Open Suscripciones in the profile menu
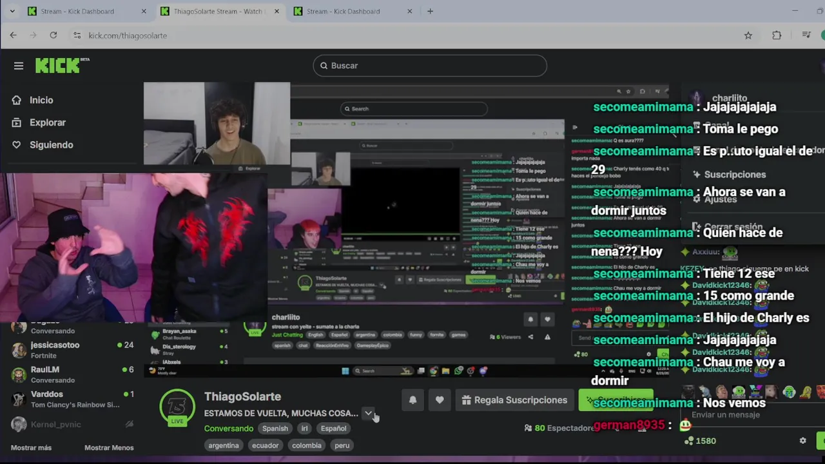This screenshot has width=825, height=464. (x=730, y=175)
